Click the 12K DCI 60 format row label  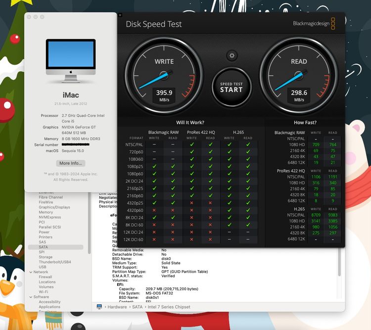click(133, 239)
